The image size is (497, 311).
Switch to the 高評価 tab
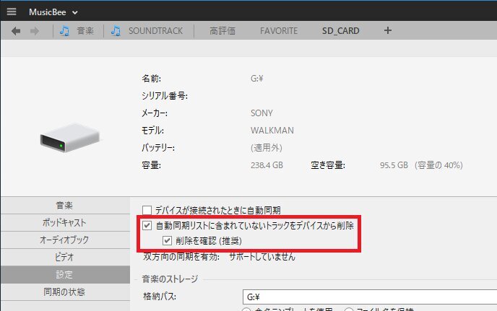pos(223,31)
